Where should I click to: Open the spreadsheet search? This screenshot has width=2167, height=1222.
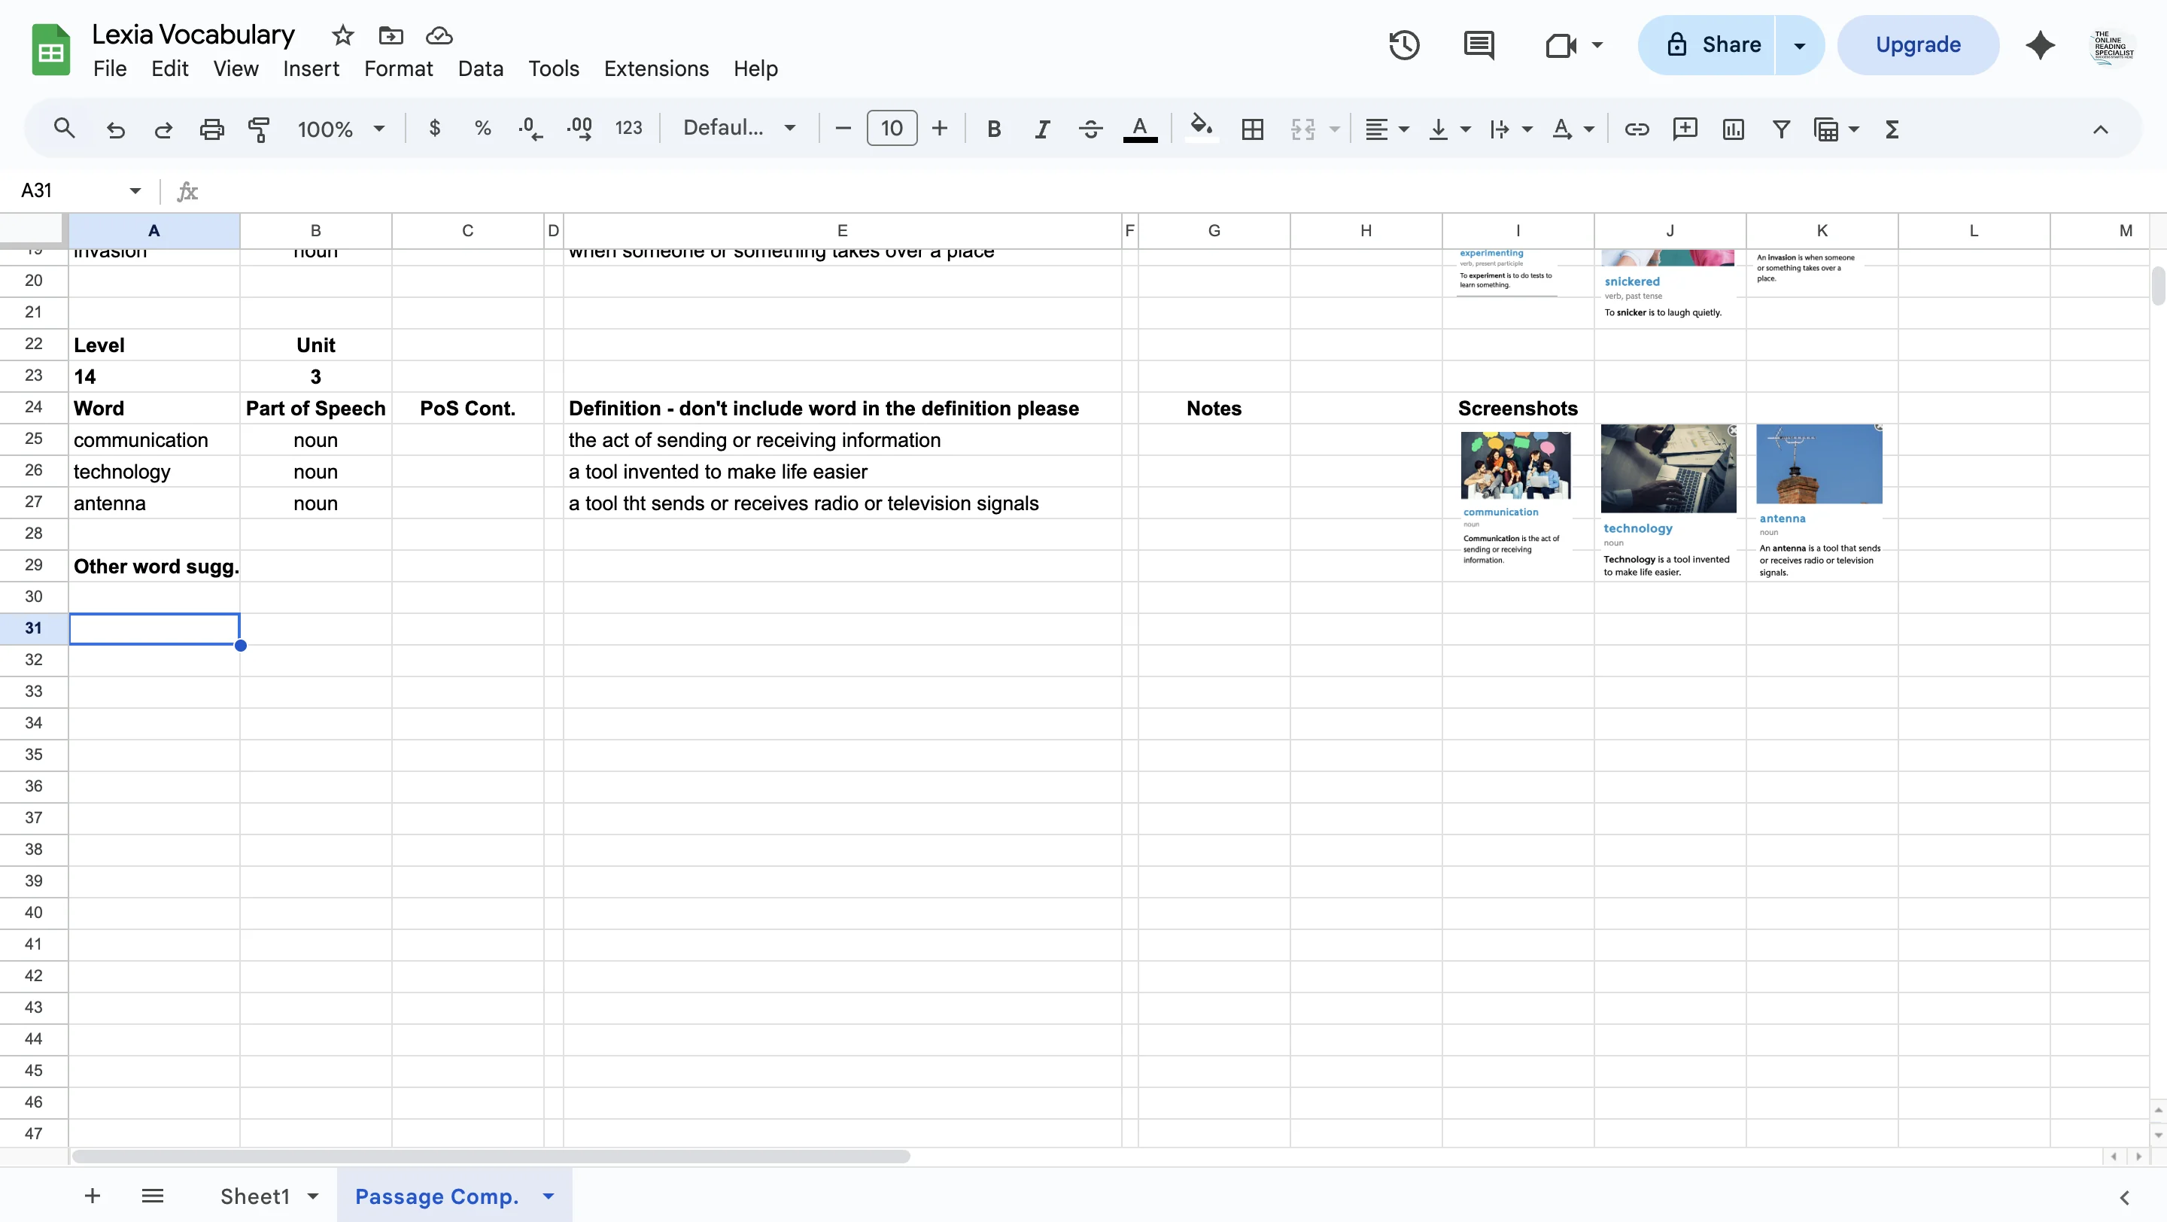pos(64,128)
